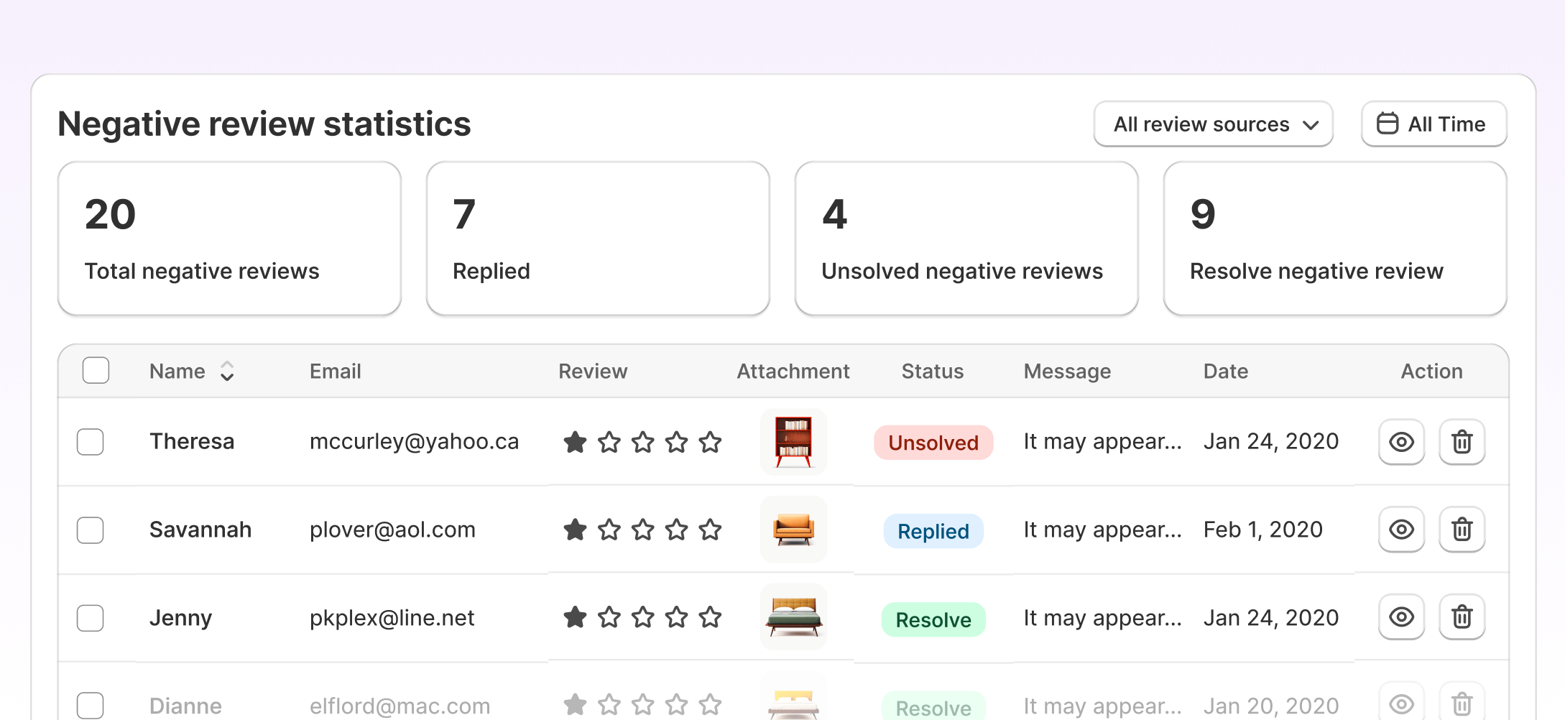Open the All review sources dropdown

[1213, 124]
